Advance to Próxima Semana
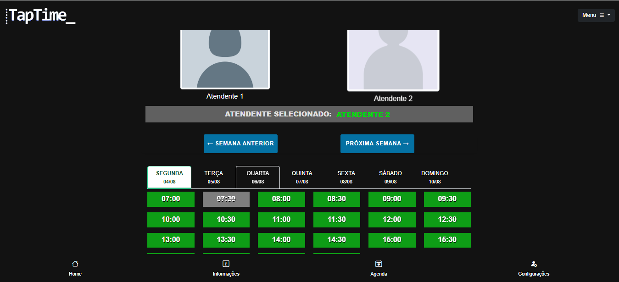The width and height of the screenshot is (619, 282). pos(377,144)
